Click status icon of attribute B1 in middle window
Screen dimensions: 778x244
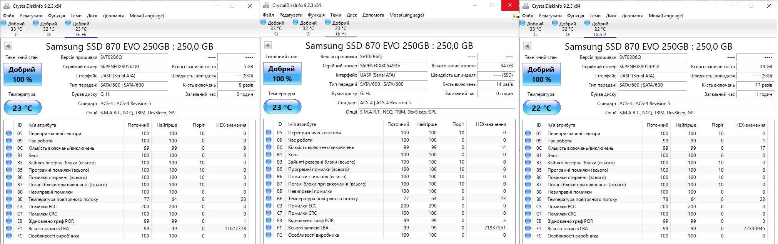[269, 154]
